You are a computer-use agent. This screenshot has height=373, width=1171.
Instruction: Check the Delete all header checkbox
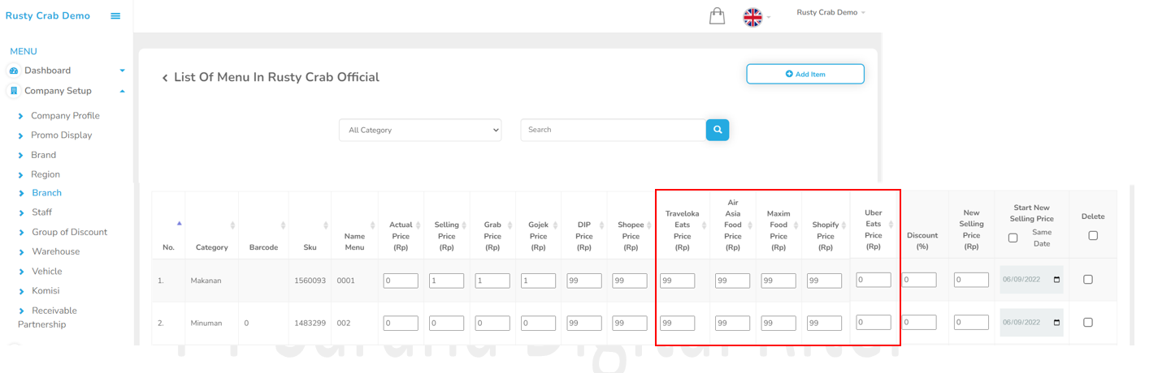pos(1093,235)
